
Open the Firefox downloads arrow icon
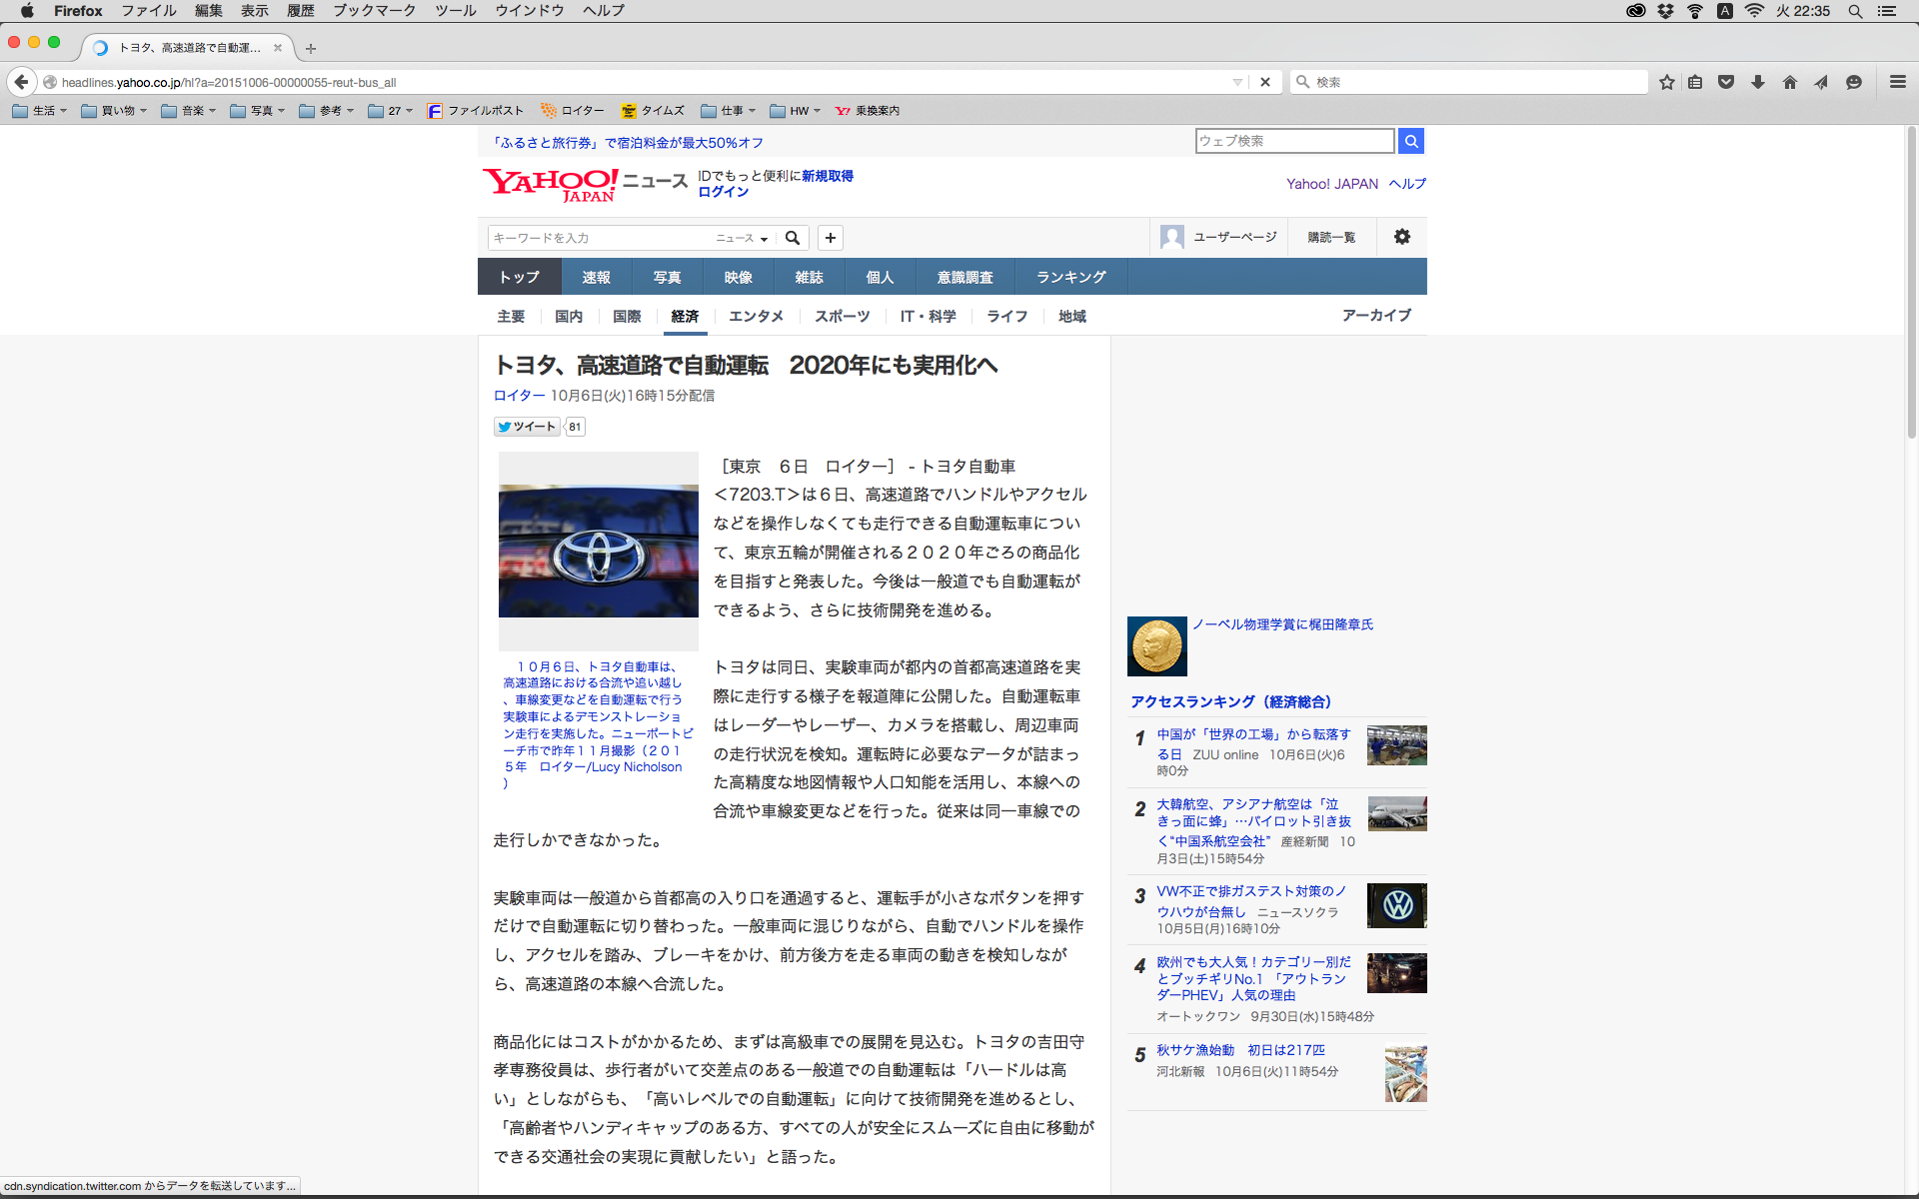click(1757, 82)
